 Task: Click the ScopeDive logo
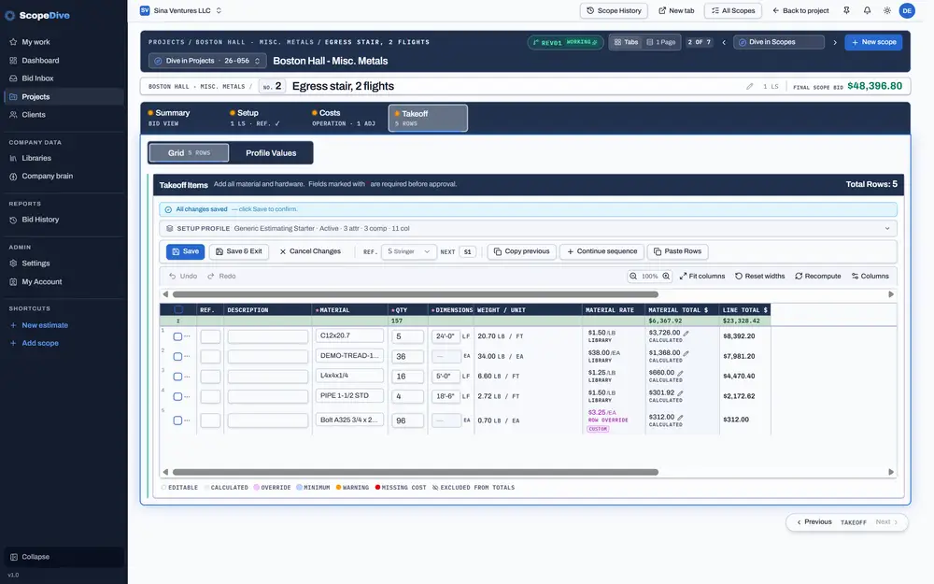click(x=37, y=16)
